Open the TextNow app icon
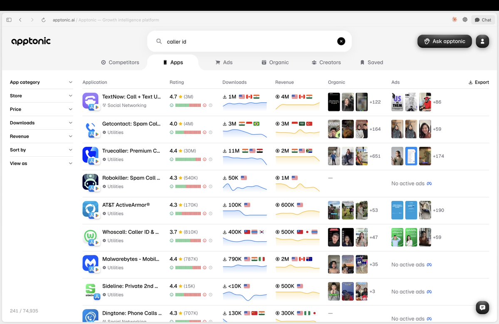499x324 pixels. (x=90, y=101)
